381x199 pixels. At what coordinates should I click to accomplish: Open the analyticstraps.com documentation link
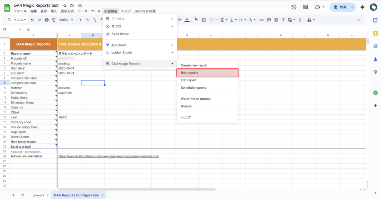pos(109,156)
